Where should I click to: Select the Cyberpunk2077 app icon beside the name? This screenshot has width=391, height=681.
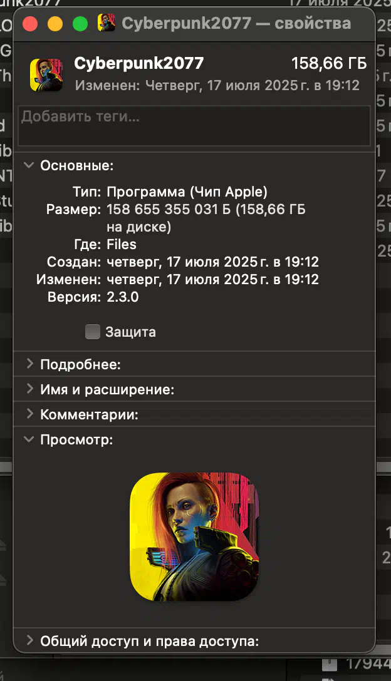point(46,75)
